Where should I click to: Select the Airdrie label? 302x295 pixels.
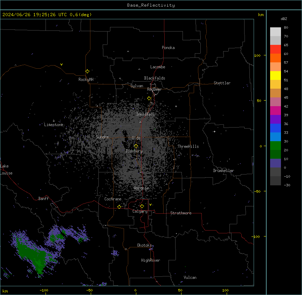pyautogui.click(x=142, y=188)
